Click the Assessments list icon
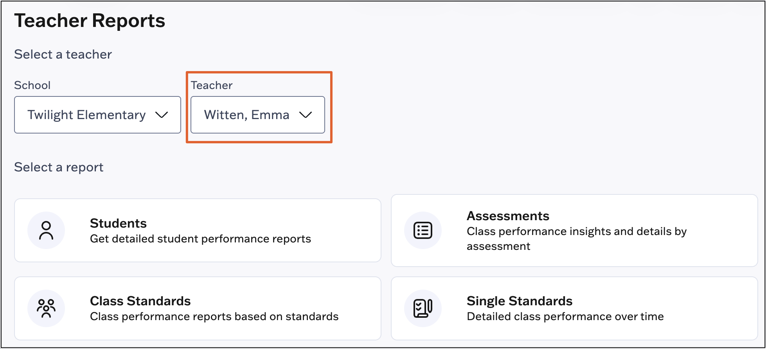Image resolution: width=766 pixels, height=349 pixels. pos(423,230)
